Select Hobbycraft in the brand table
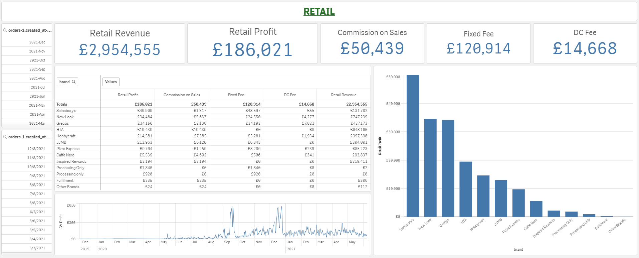 coord(66,136)
